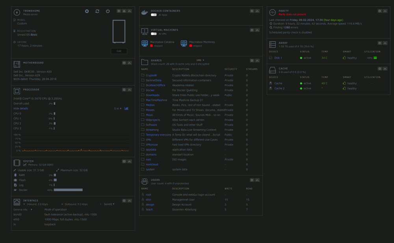Open System panel info icon
This screenshot has height=243, width=394.
124,161
